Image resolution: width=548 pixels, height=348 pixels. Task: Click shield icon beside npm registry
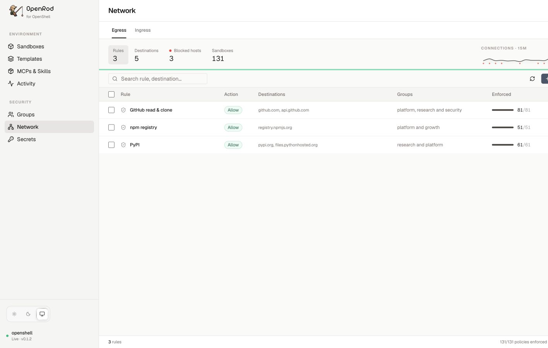[x=123, y=128]
